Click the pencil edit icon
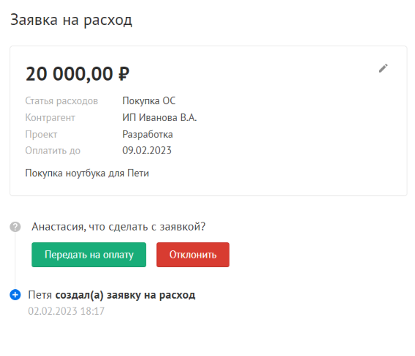 383,68
